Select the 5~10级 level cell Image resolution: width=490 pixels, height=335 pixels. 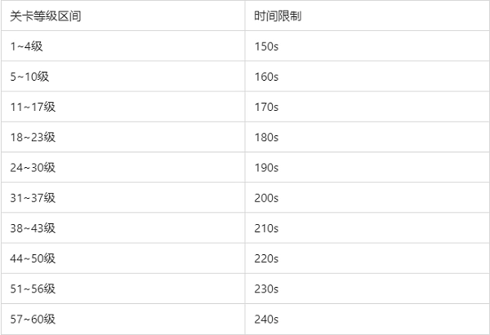pyautogui.click(x=29, y=77)
